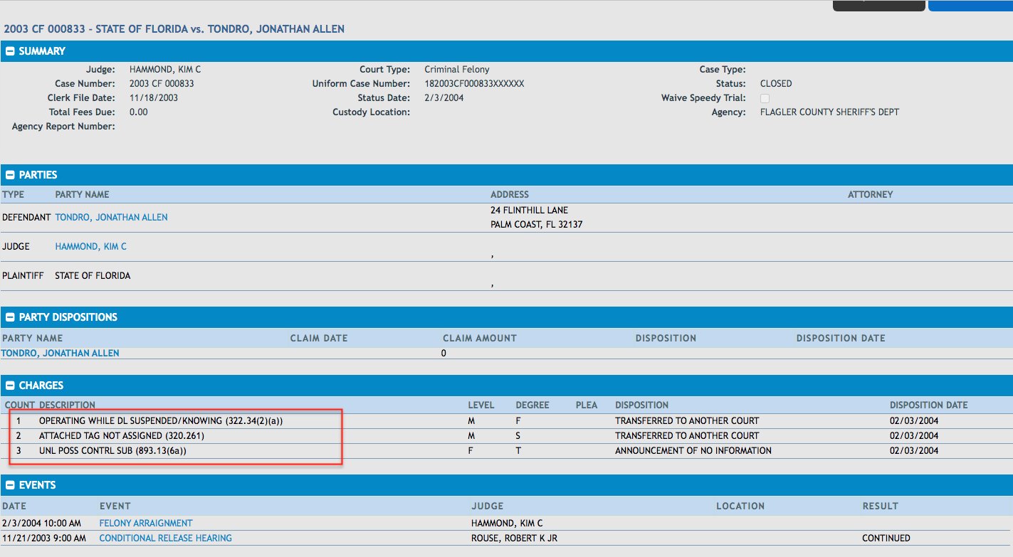
Task: Click the PARTY NAME column header in Parties
Action: coord(82,194)
